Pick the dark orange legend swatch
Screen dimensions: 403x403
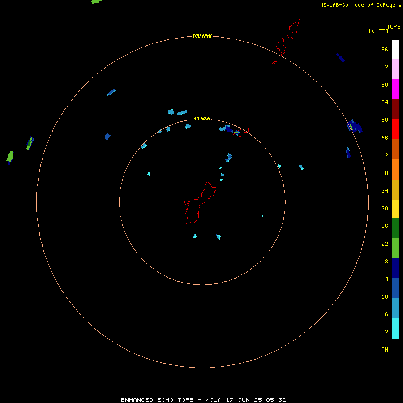(395, 149)
